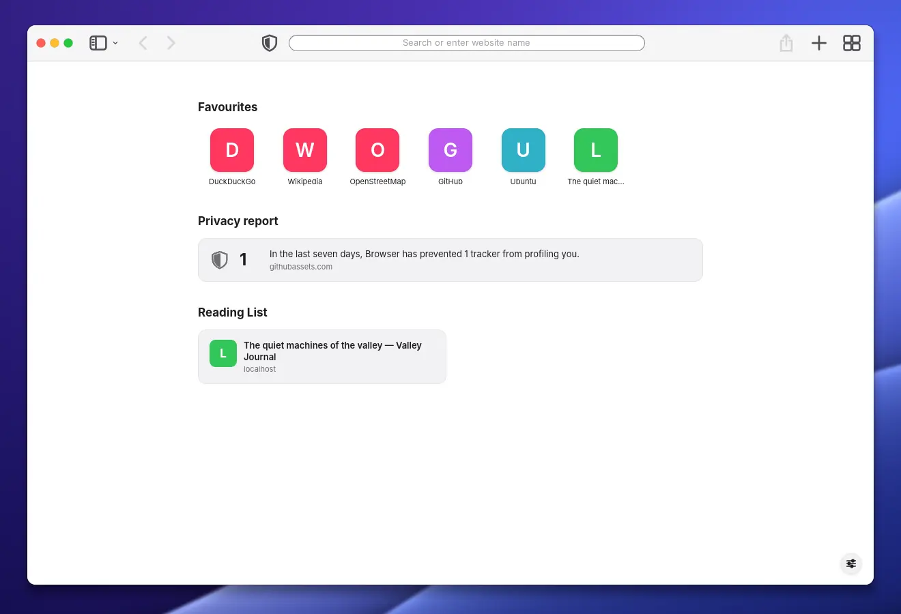Click the localhost label in Reading List
Viewport: 901px width, 614px height.
pyautogui.click(x=260, y=369)
